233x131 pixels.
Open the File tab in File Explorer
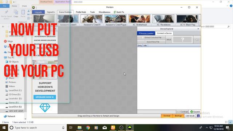point(5,6)
